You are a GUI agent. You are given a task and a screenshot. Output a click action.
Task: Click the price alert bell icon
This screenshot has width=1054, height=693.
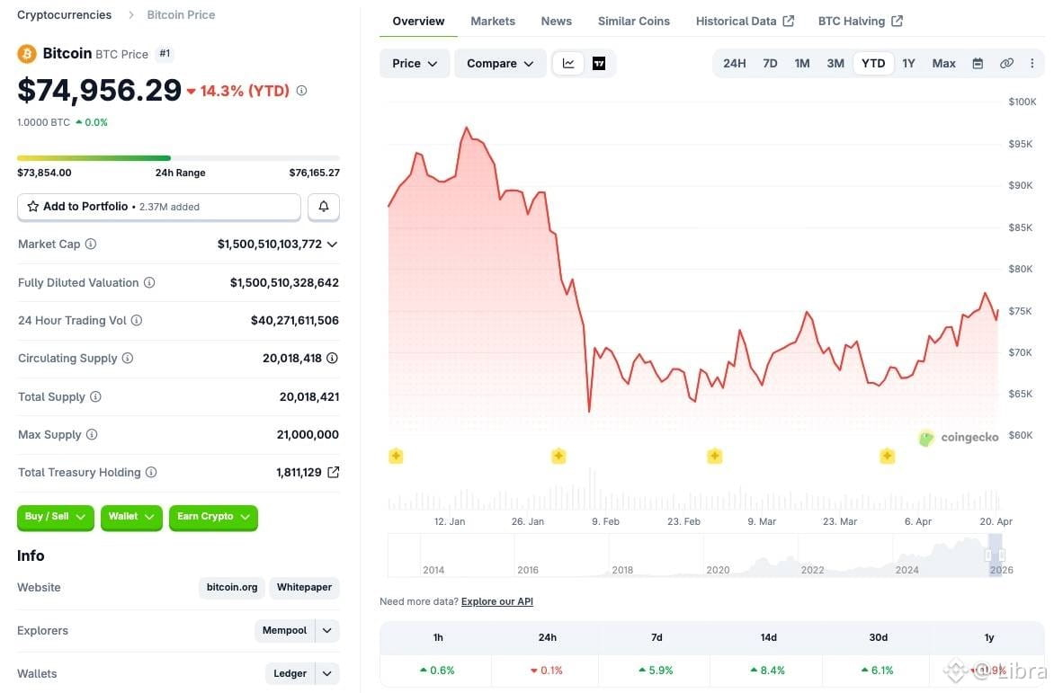[x=324, y=207]
